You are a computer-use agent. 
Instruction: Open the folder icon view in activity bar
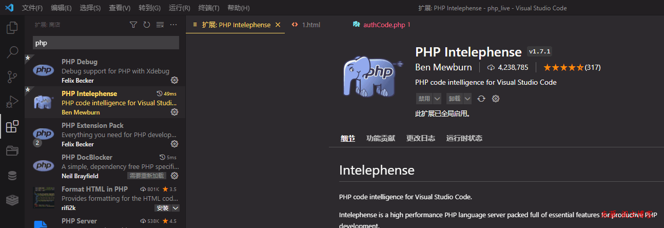click(x=12, y=150)
